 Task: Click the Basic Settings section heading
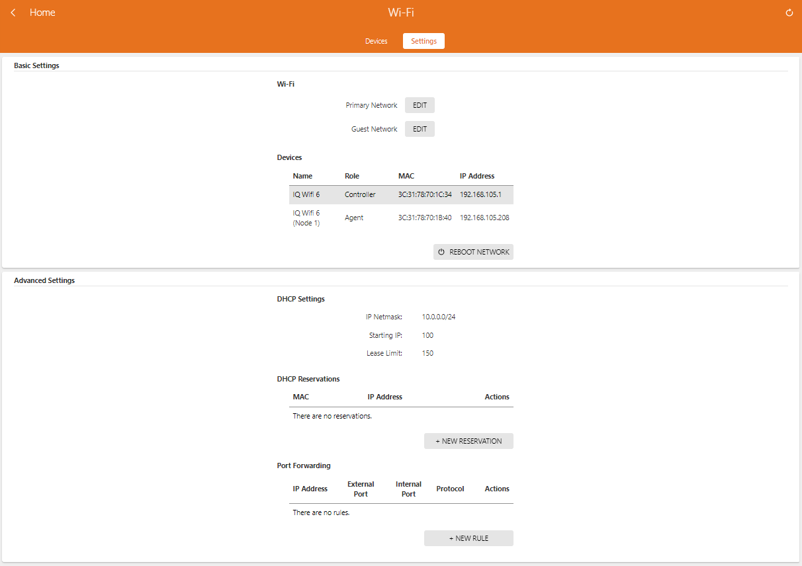point(36,65)
